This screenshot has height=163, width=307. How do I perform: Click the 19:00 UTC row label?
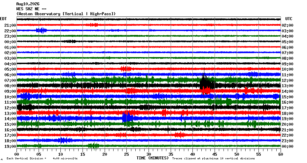(288, 119)
